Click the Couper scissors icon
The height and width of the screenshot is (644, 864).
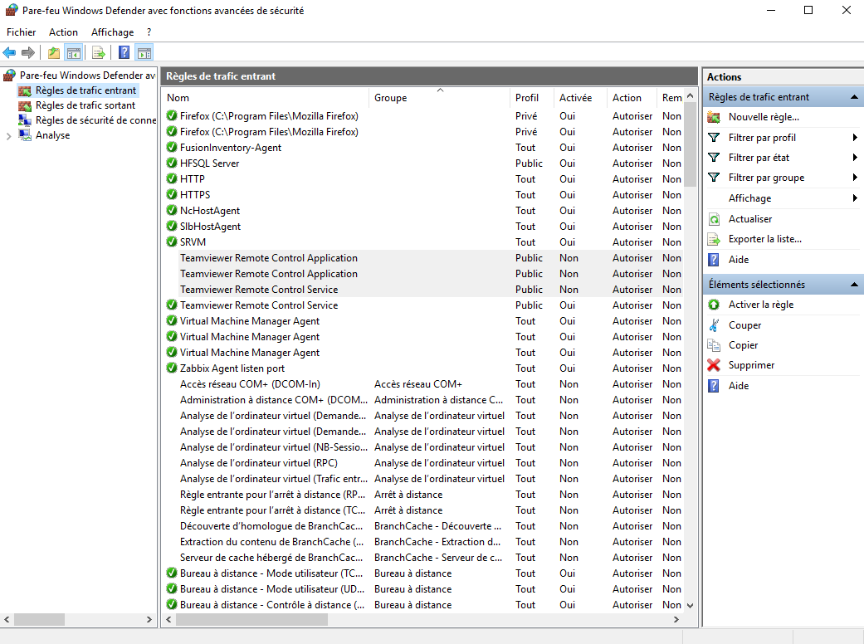pos(714,325)
